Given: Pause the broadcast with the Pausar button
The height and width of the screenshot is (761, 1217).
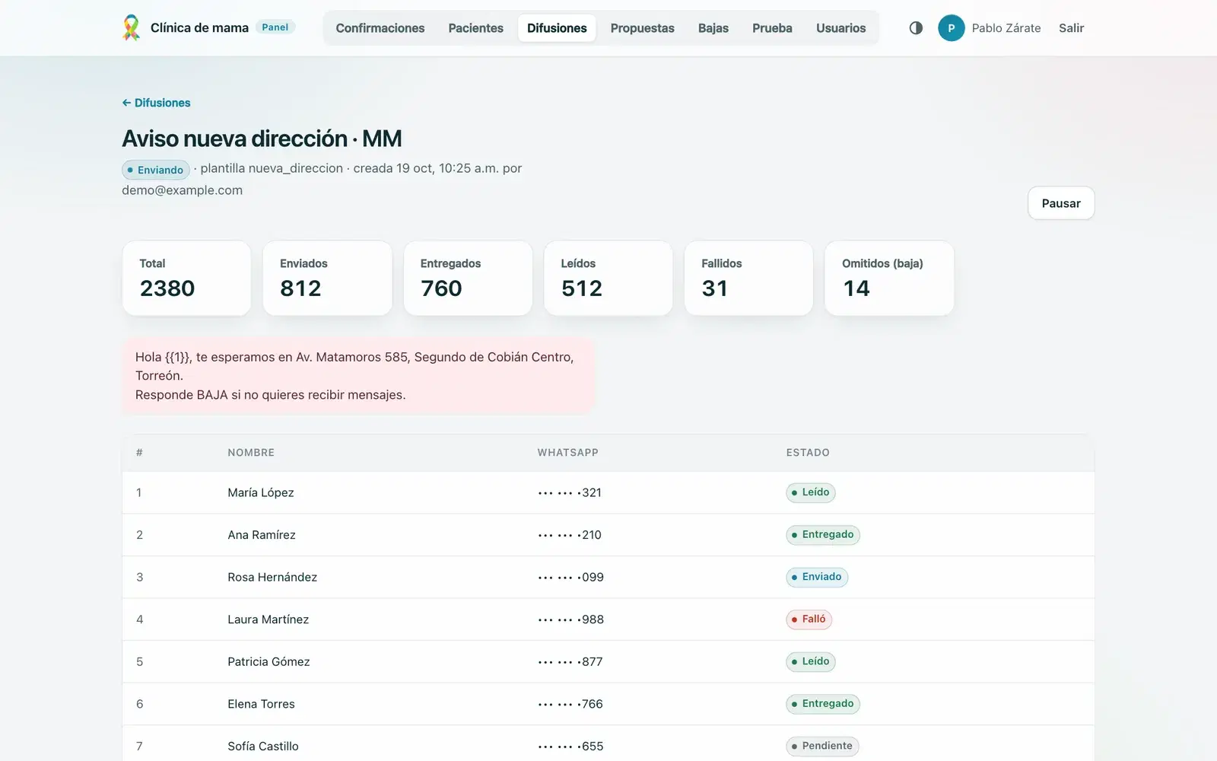Looking at the screenshot, I should (x=1061, y=203).
